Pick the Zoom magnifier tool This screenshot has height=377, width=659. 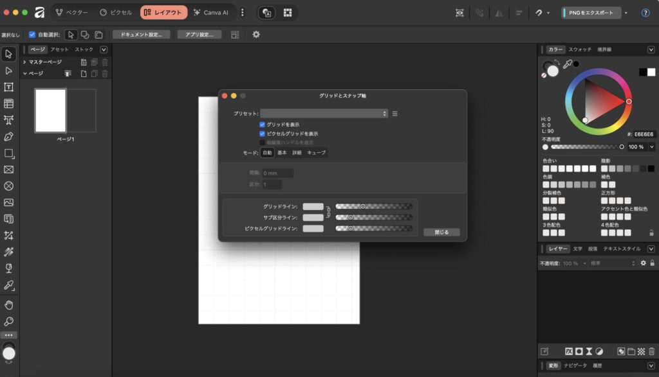coord(9,321)
